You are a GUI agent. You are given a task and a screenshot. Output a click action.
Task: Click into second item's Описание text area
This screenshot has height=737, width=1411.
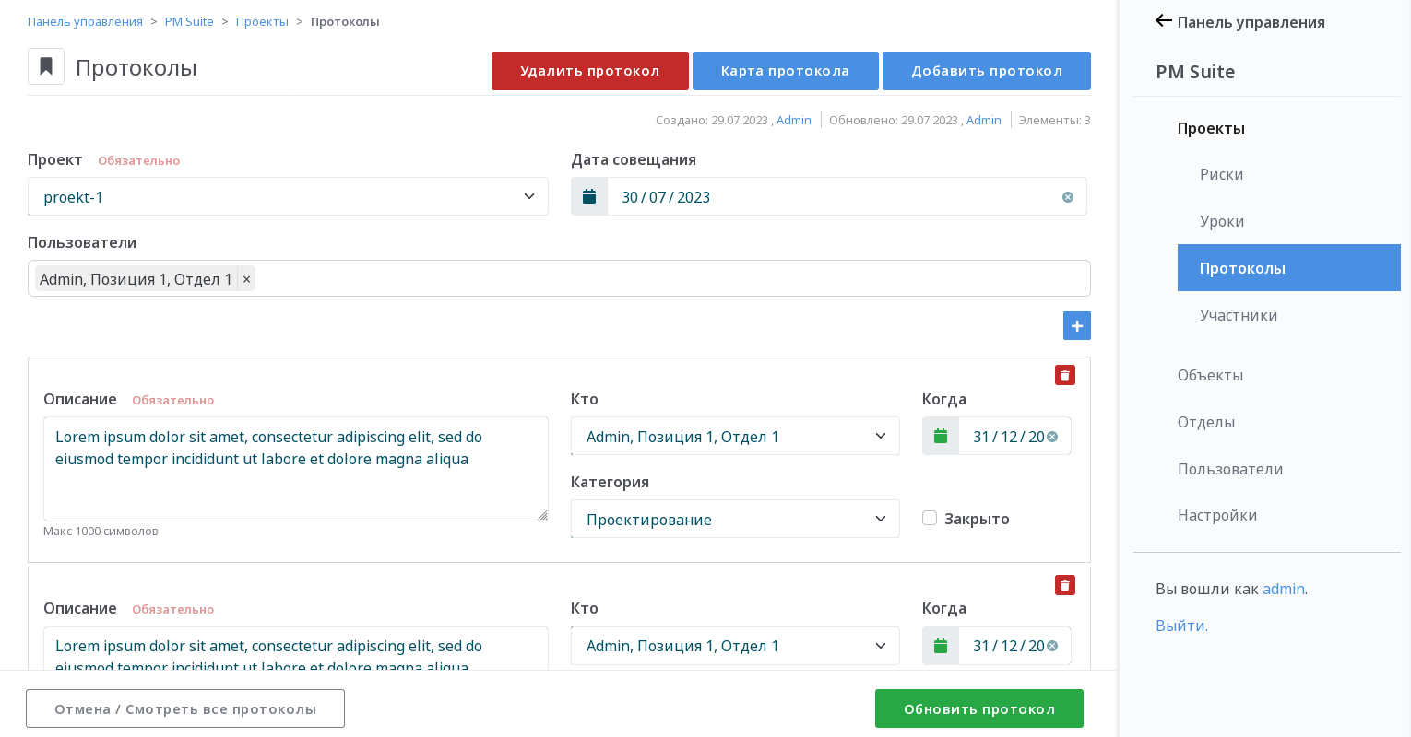(x=296, y=649)
